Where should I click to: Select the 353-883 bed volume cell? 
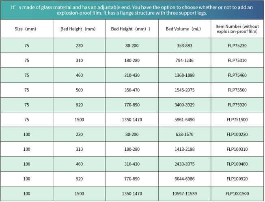pos(185,46)
